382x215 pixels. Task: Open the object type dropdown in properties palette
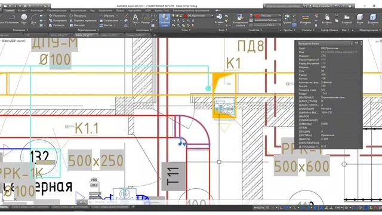pos(325,44)
